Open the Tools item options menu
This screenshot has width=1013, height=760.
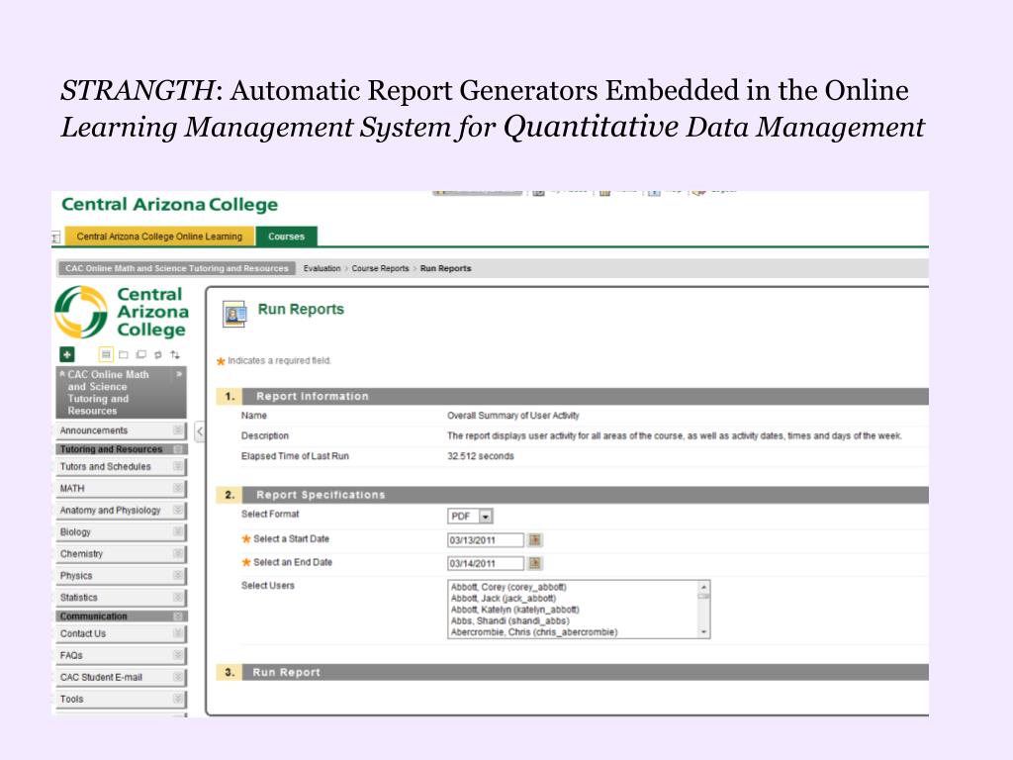click(178, 700)
